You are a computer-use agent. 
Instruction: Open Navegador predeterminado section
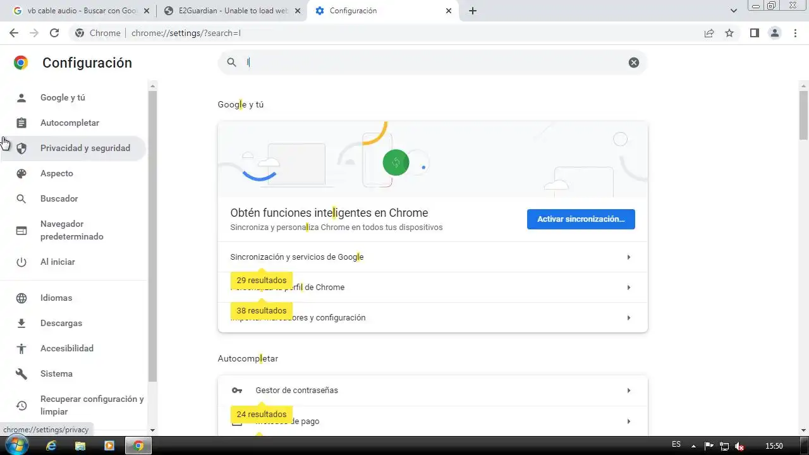72,230
